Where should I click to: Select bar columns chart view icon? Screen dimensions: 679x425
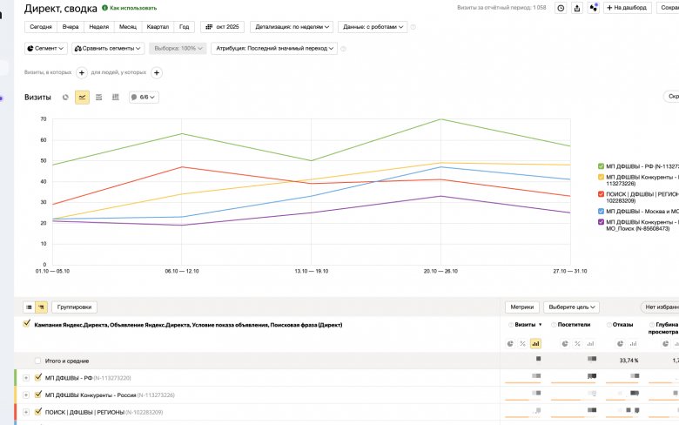coord(115,98)
